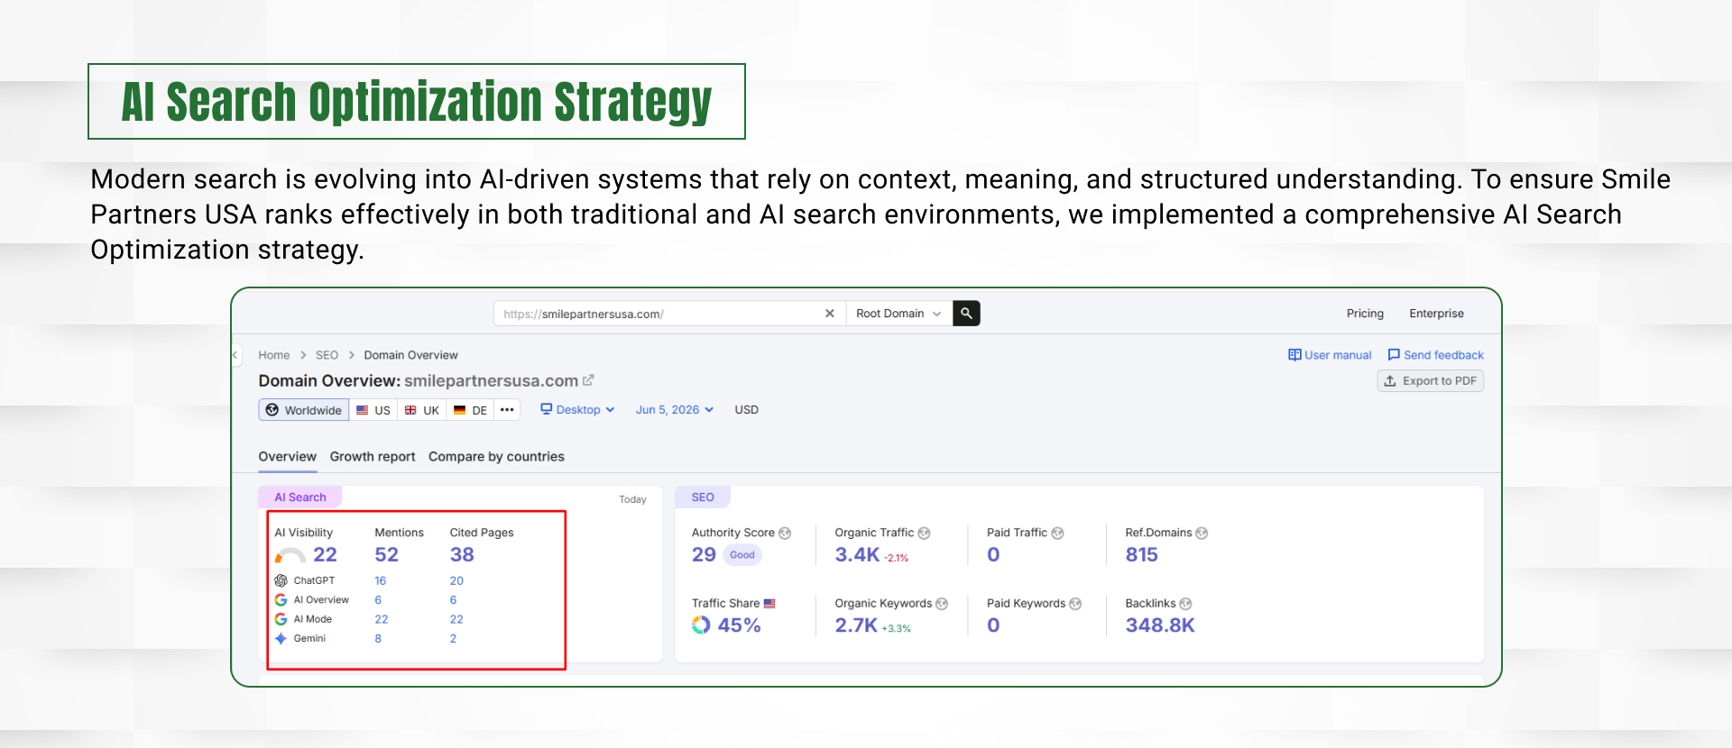1732x748 pixels.
Task: Switch to the Overview tab
Action: point(287,457)
